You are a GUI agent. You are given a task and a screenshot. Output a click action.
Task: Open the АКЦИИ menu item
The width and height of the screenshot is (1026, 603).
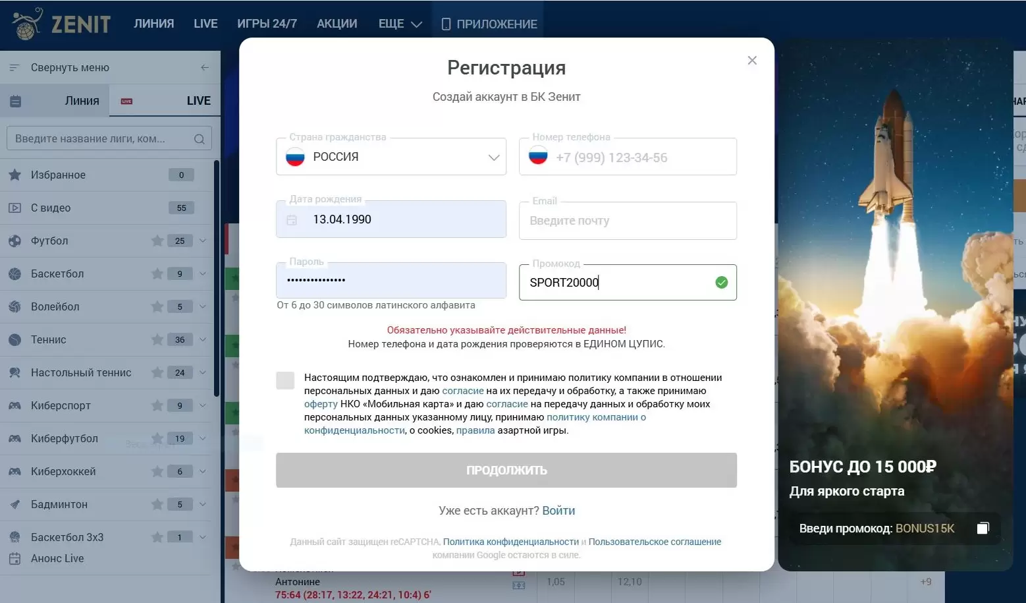[337, 23]
